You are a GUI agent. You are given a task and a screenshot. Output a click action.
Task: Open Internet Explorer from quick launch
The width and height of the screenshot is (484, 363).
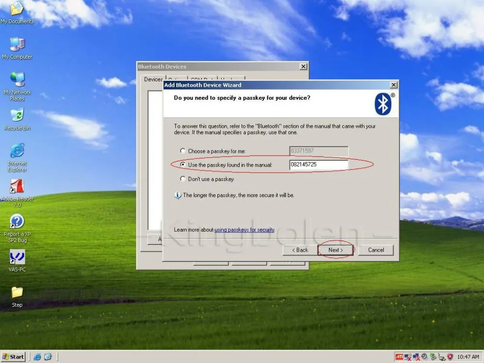coord(37,357)
